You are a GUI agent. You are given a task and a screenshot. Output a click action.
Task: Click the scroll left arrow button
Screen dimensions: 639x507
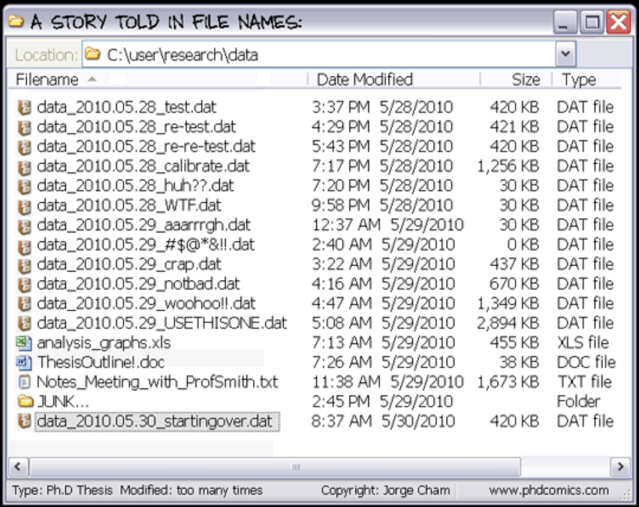(x=18, y=466)
